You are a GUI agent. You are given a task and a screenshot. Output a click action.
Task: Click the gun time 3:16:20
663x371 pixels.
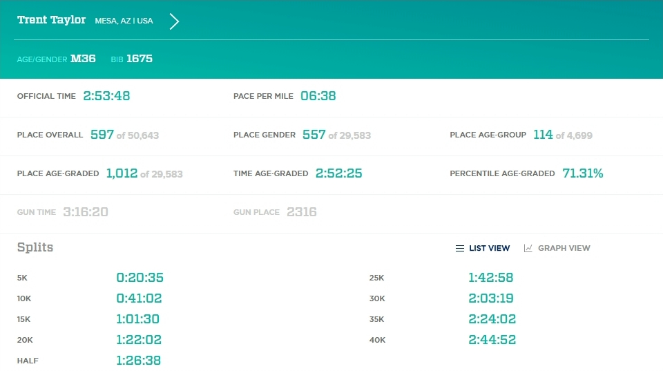pyautogui.click(x=86, y=212)
